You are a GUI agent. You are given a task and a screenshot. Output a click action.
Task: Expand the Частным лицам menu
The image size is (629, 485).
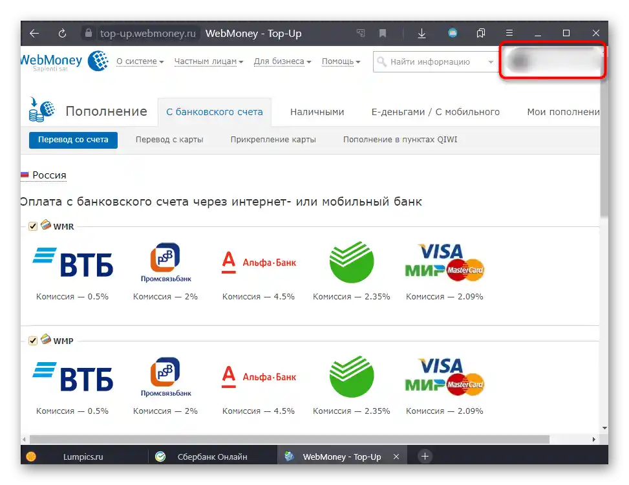point(209,61)
